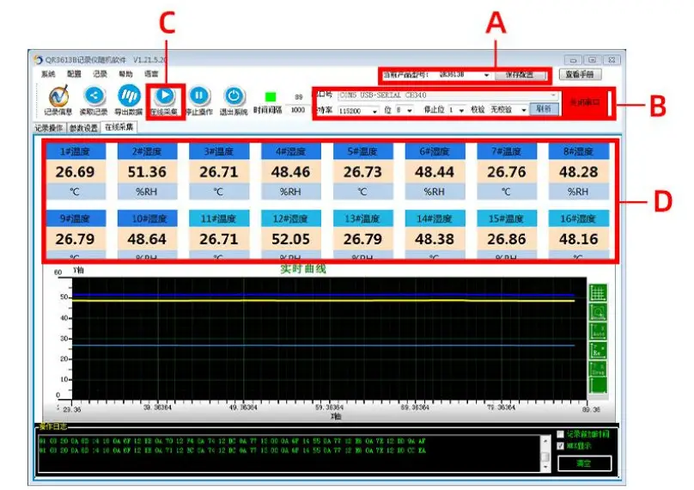Screen dimensions: 694x490
Task: Click the bottom solid green chart icon
Action: 598,385
